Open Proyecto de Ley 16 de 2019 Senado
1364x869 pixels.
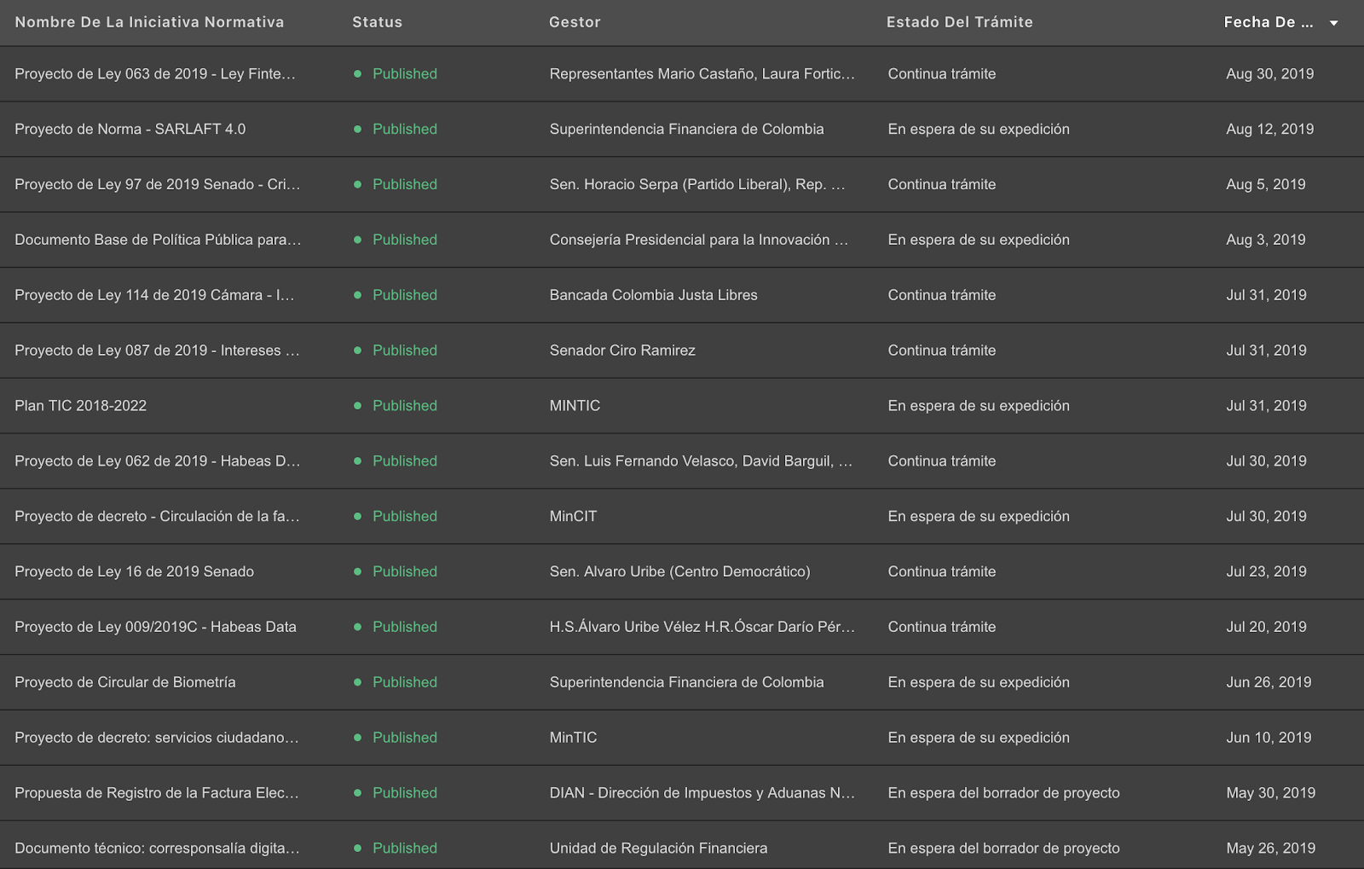click(682, 572)
